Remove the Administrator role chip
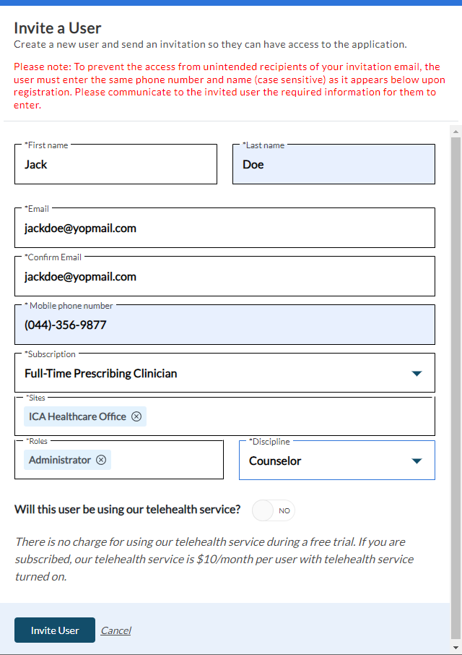The height and width of the screenshot is (655, 462). tap(101, 460)
